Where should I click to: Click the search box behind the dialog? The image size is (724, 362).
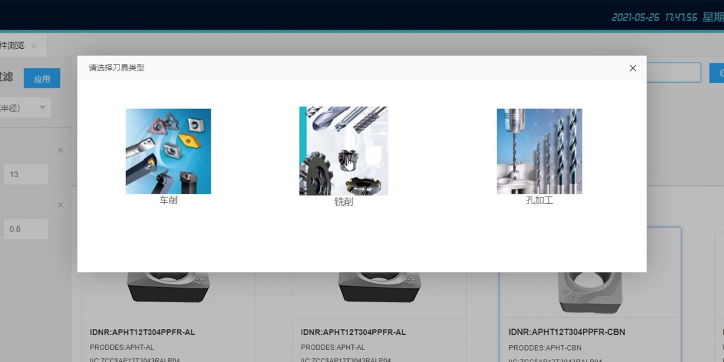tap(673, 72)
